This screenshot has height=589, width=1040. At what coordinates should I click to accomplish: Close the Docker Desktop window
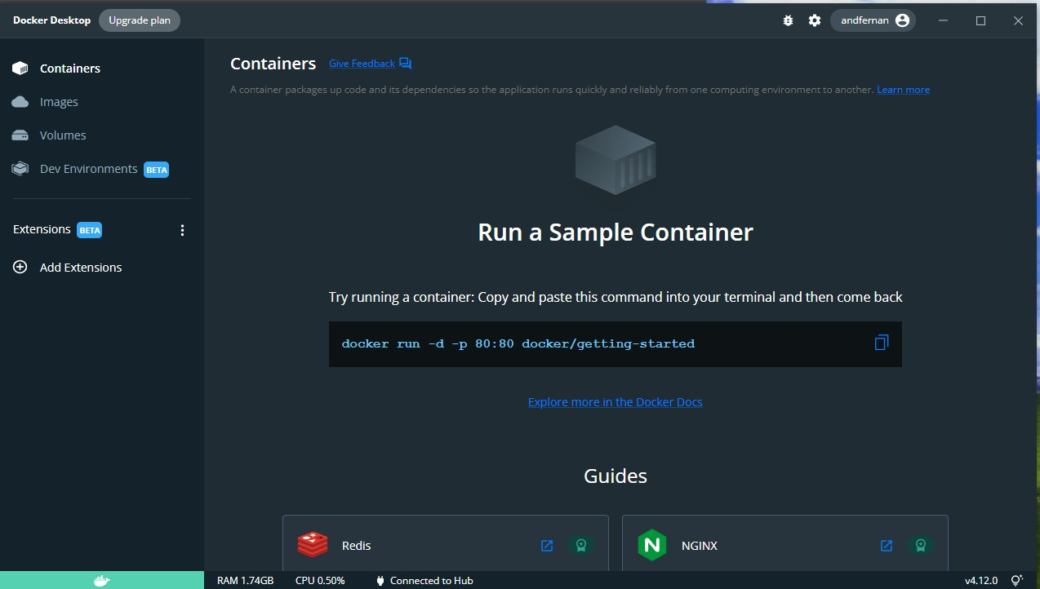[x=1018, y=20]
